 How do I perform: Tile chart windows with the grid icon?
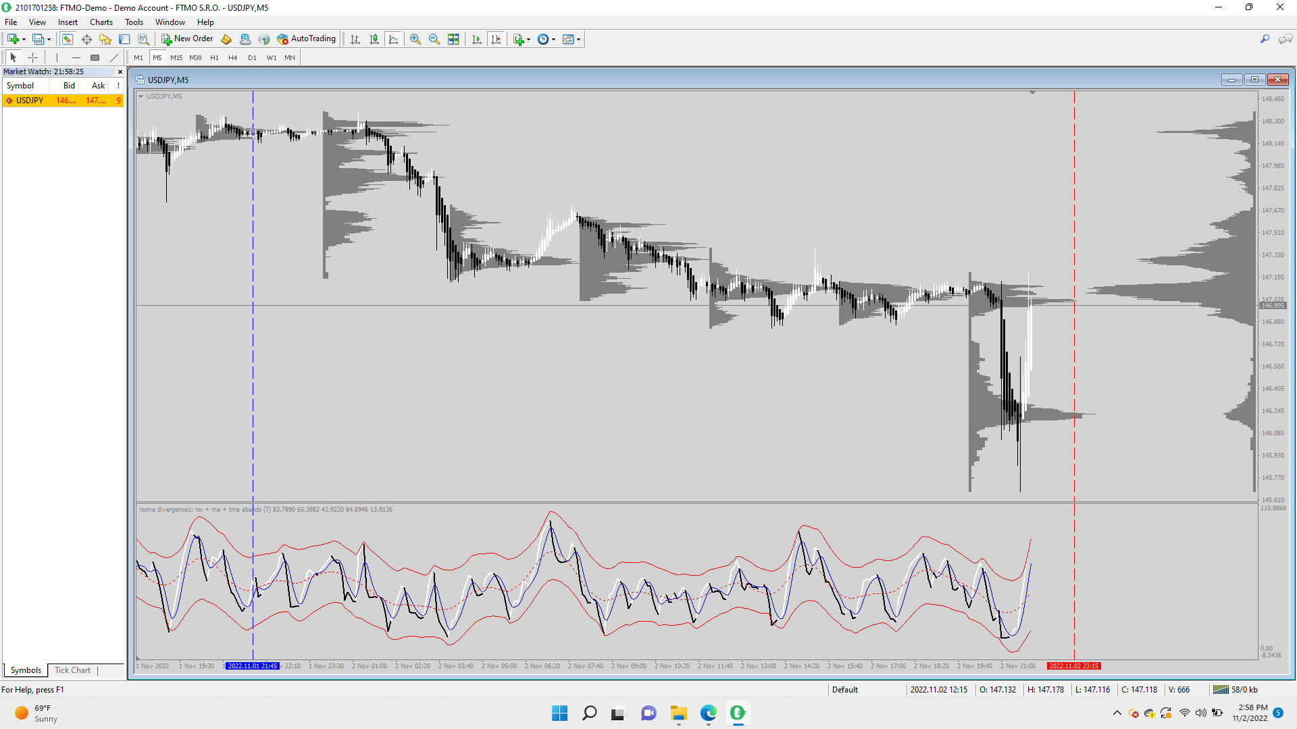click(x=453, y=39)
